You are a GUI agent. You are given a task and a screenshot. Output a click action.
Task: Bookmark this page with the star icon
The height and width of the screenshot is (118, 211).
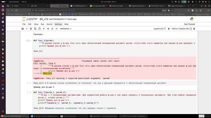pyautogui.click(x=172, y=10)
